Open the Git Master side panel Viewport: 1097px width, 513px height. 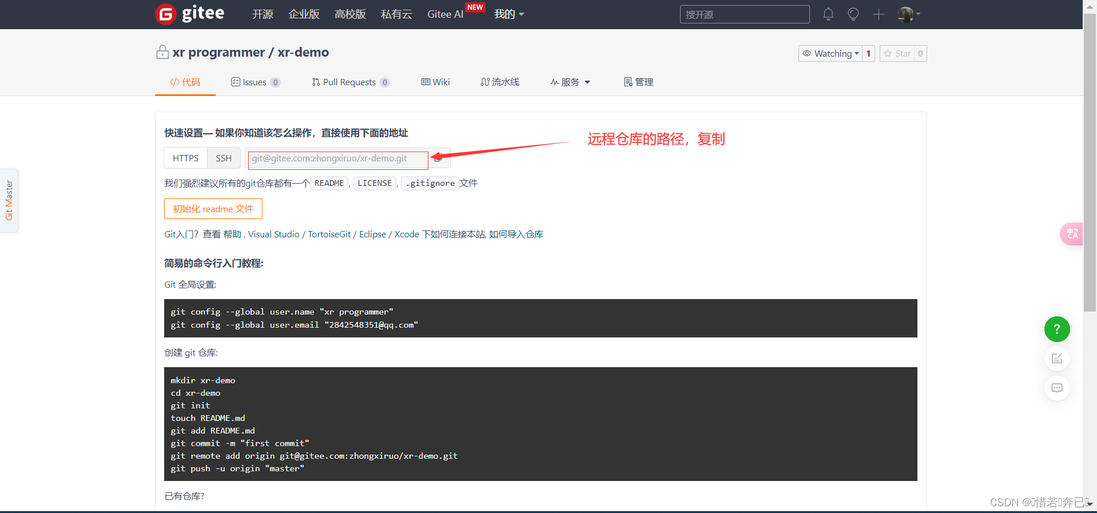click(x=9, y=200)
